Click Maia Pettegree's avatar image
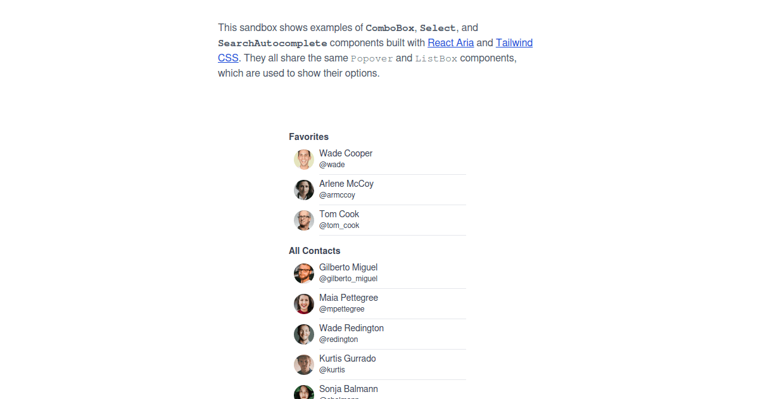 pos(304,303)
